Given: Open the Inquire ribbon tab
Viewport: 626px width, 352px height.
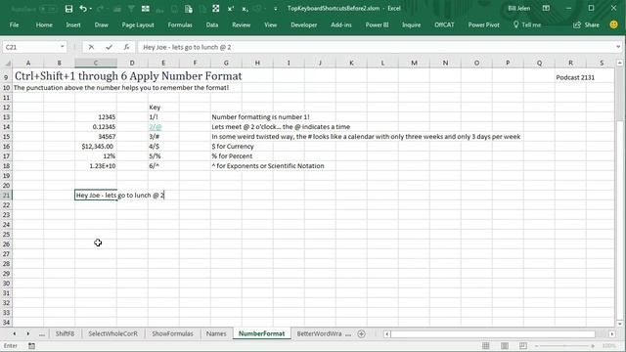Looking at the screenshot, I should coord(411,24).
